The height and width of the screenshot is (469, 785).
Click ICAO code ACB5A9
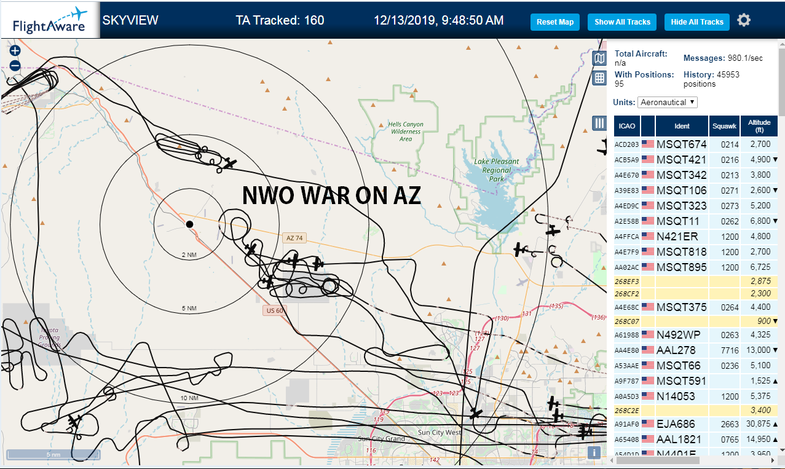click(627, 160)
